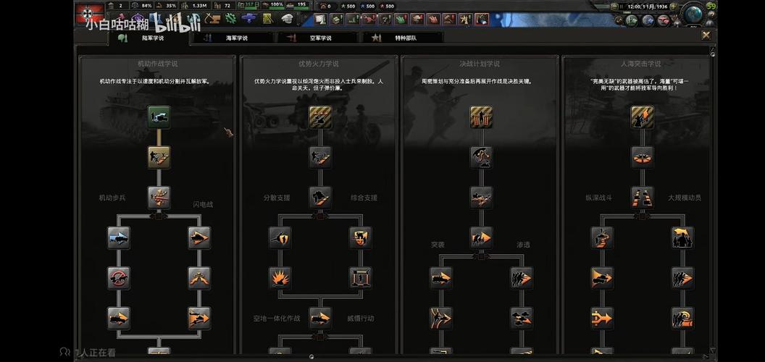Choose the top doctrine icon of 决战计划学说

pos(481,116)
